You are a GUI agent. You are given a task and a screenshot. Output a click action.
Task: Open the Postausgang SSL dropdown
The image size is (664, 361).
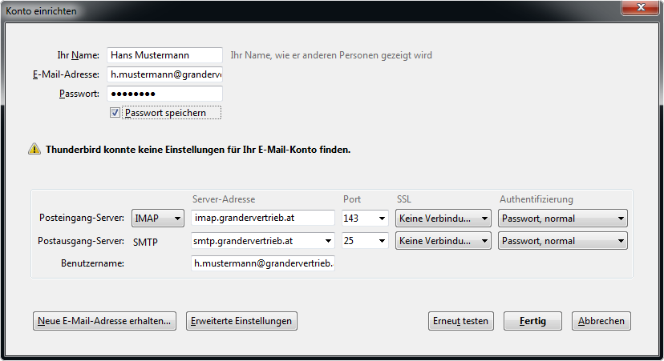point(443,241)
